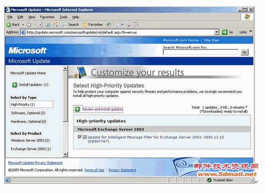
Task: Open Microsoft Update Privacy Statement link
Action: coord(35,163)
